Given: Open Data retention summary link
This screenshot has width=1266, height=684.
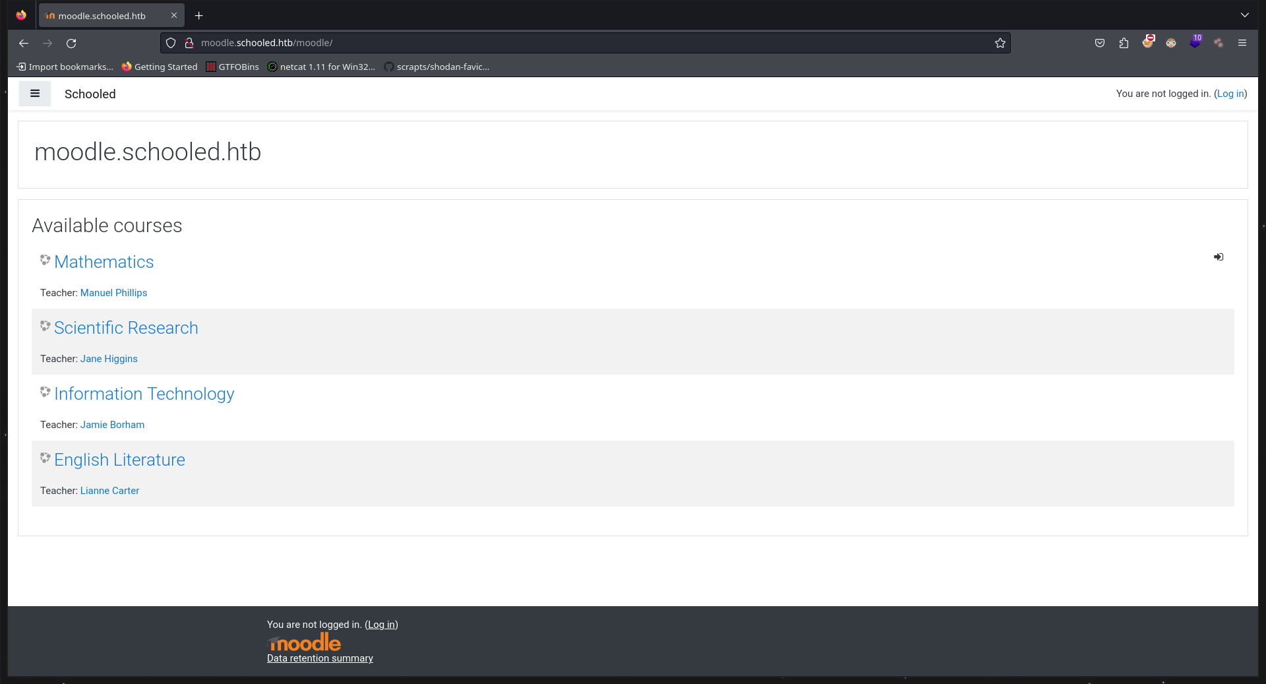Looking at the screenshot, I should [320, 658].
